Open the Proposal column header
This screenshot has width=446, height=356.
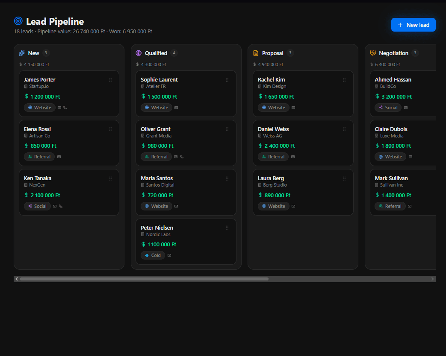273,53
